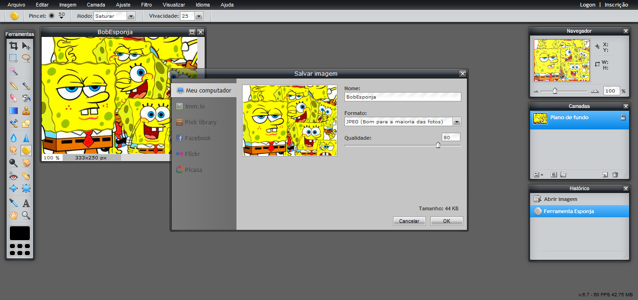Click the Inscrição link

point(616,5)
